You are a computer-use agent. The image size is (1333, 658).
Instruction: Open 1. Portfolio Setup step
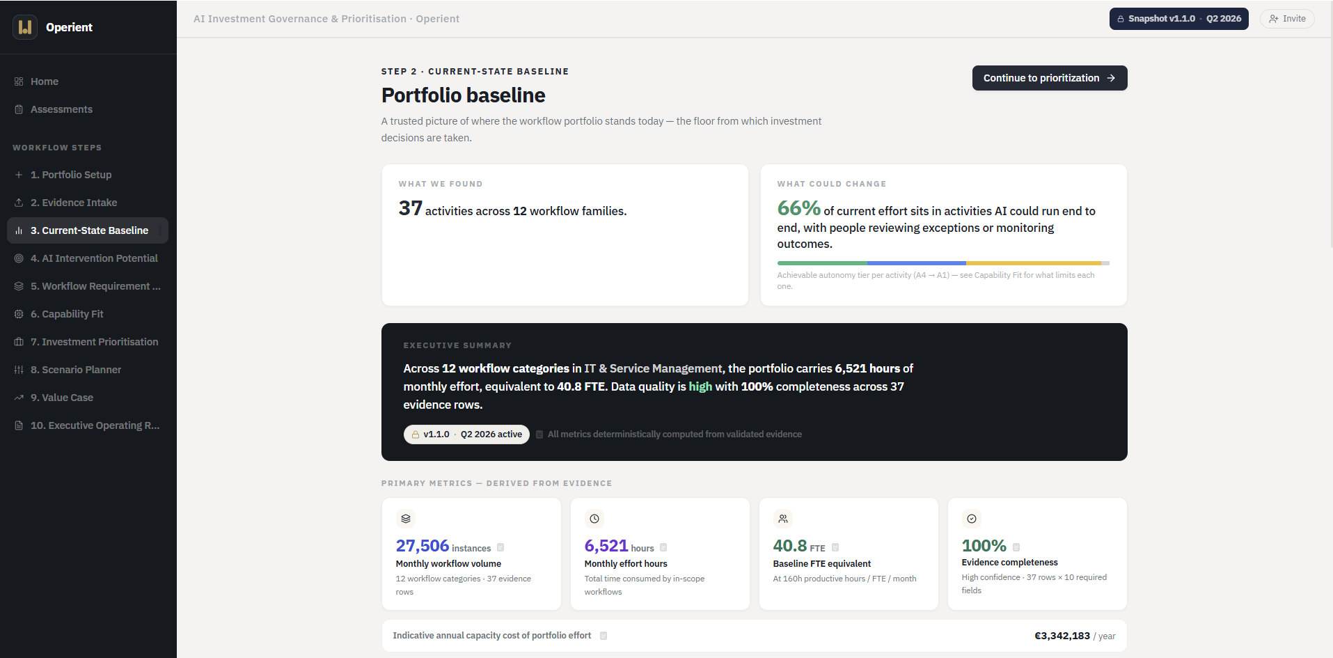pyautogui.click(x=88, y=175)
